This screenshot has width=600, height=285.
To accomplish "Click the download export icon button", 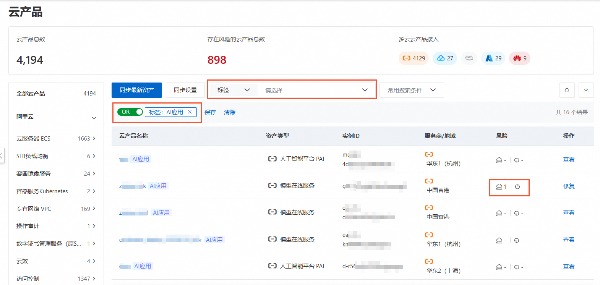I will [586, 90].
